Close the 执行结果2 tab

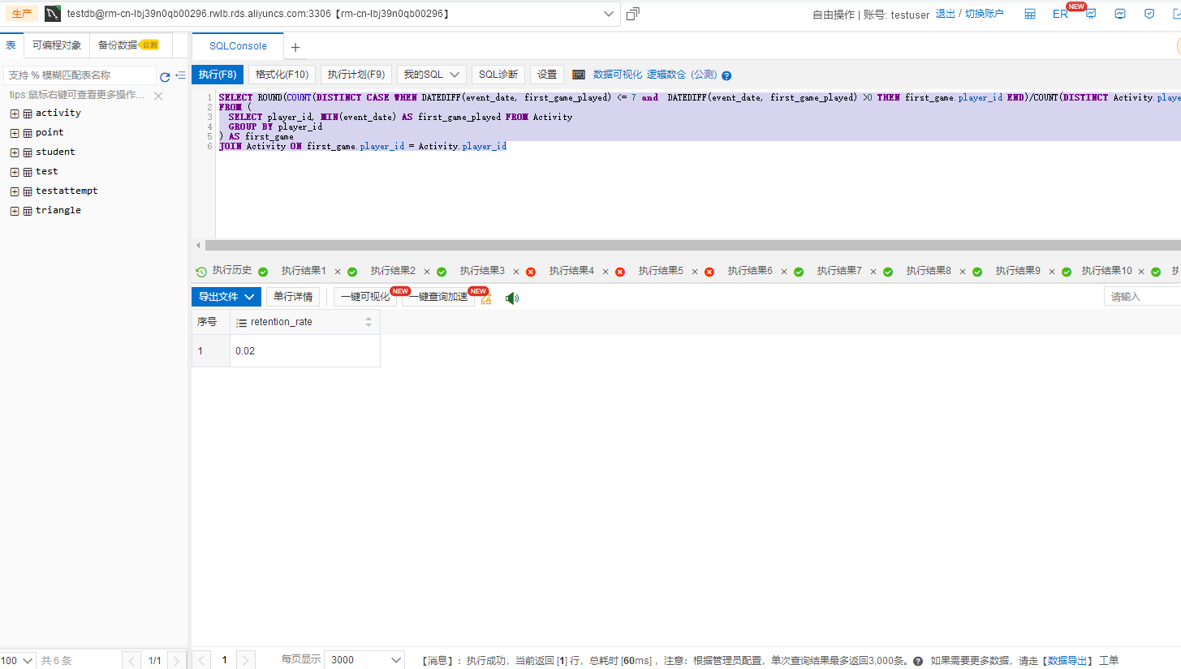pyautogui.click(x=427, y=272)
